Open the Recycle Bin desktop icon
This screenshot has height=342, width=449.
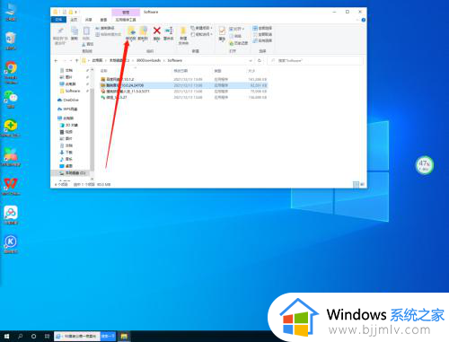point(11,40)
